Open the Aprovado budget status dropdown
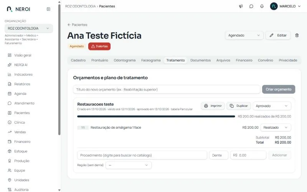This screenshot has width=307, height=192. pyautogui.click(x=272, y=106)
